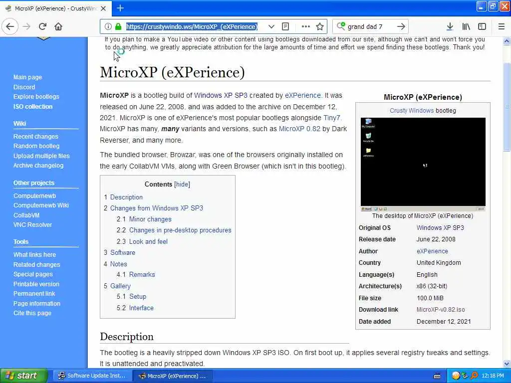Screen dimensions: 511x383
Task: Open the Tiny7 article link
Action: click(x=332, y=118)
